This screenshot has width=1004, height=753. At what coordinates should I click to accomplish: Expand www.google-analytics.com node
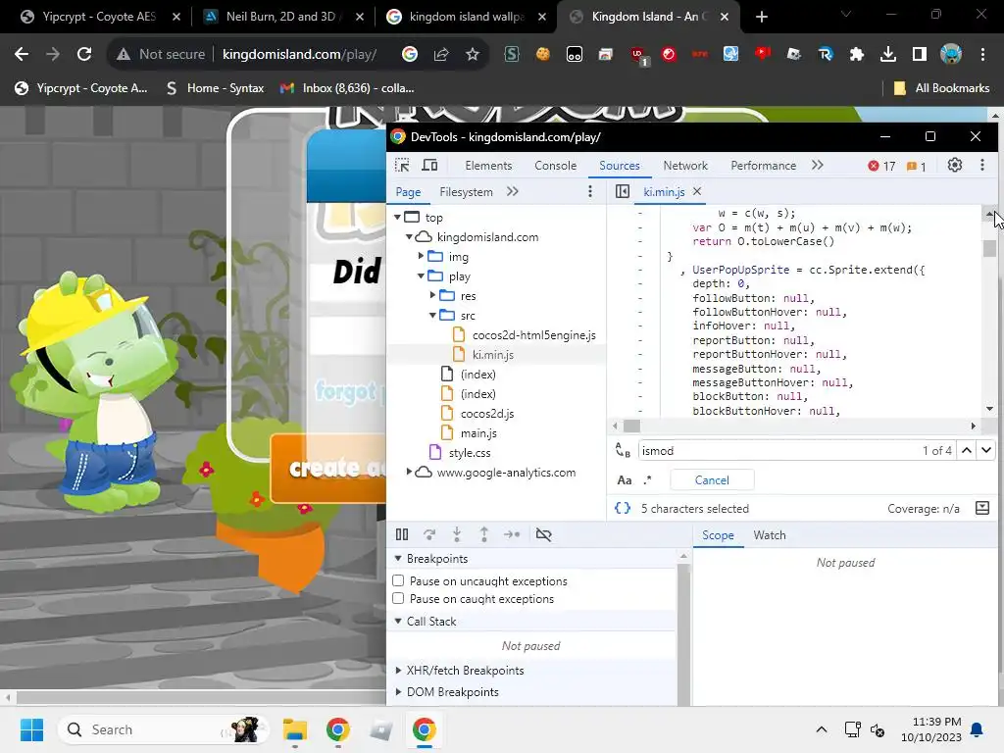pyautogui.click(x=409, y=472)
